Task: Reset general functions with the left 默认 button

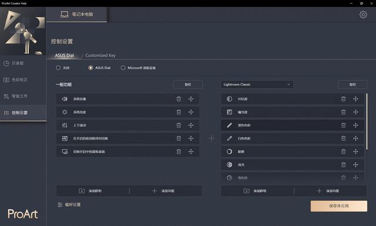Action: click(x=188, y=85)
